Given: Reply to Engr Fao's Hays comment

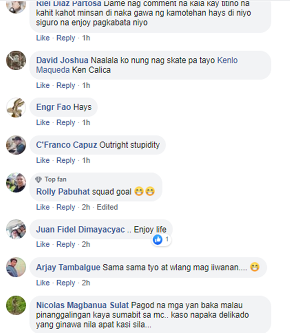Looking at the screenshot, I should [x=66, y=122].
